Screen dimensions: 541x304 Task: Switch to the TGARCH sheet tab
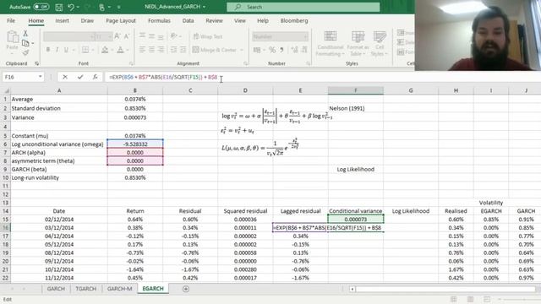click(86, 289)
